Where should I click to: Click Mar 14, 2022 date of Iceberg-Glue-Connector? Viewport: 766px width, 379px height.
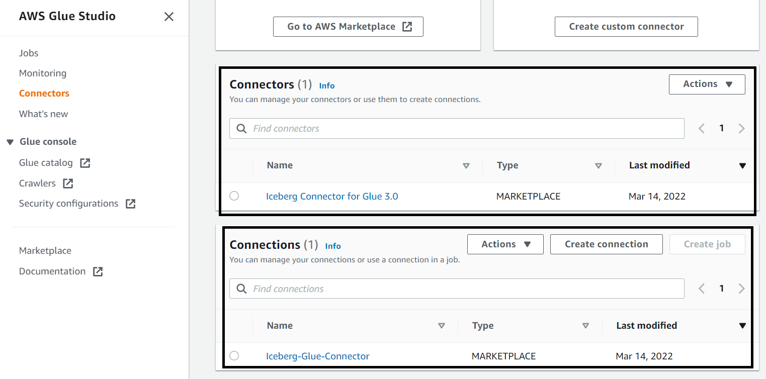pyautogui.click(x=644, y=356)
